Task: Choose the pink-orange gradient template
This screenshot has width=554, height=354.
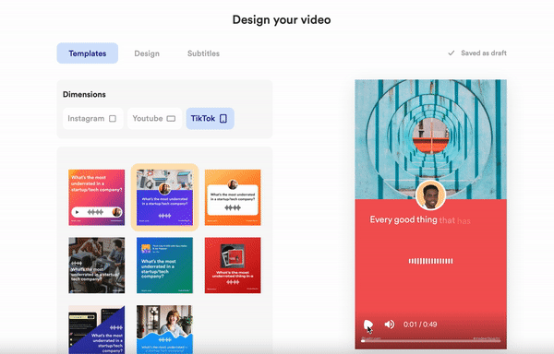Action: [96, 197]
